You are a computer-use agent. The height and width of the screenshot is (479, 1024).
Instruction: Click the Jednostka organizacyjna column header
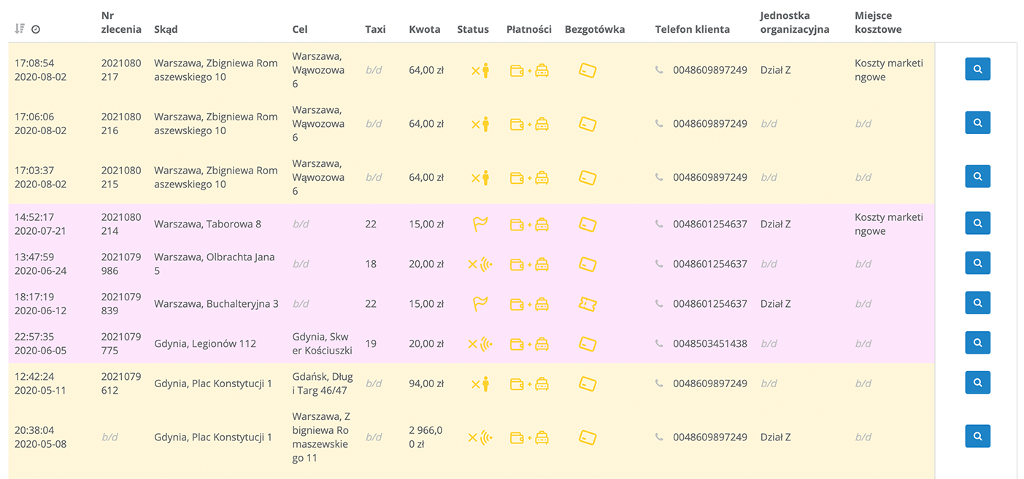(794, 23)
